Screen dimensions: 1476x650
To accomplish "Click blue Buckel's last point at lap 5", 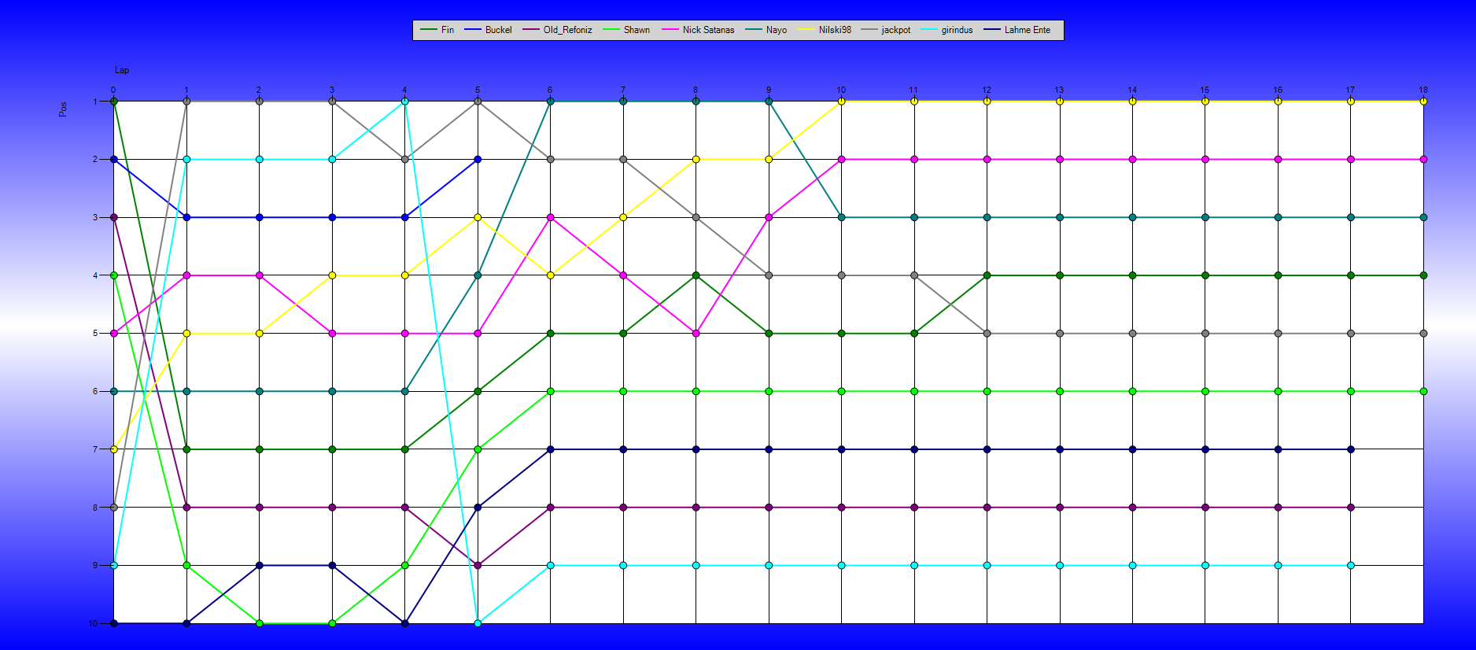I will 478,160.
